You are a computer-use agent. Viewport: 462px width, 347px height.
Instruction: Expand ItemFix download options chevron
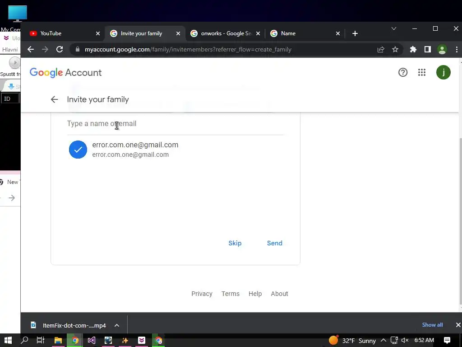pyautogui.click(x=117, y=325)
